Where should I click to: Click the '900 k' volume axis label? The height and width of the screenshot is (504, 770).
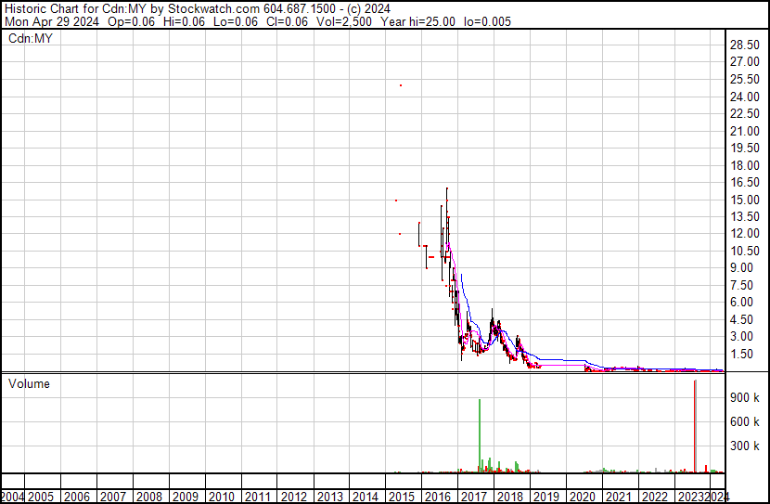pyautogui.click(x=745, y=397)
